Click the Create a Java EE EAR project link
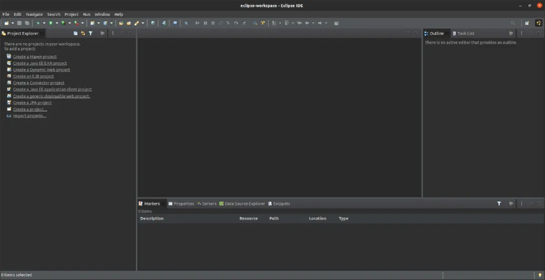Image resolution: width=545 pixels, height=280 pixels. tap(40, 63)
